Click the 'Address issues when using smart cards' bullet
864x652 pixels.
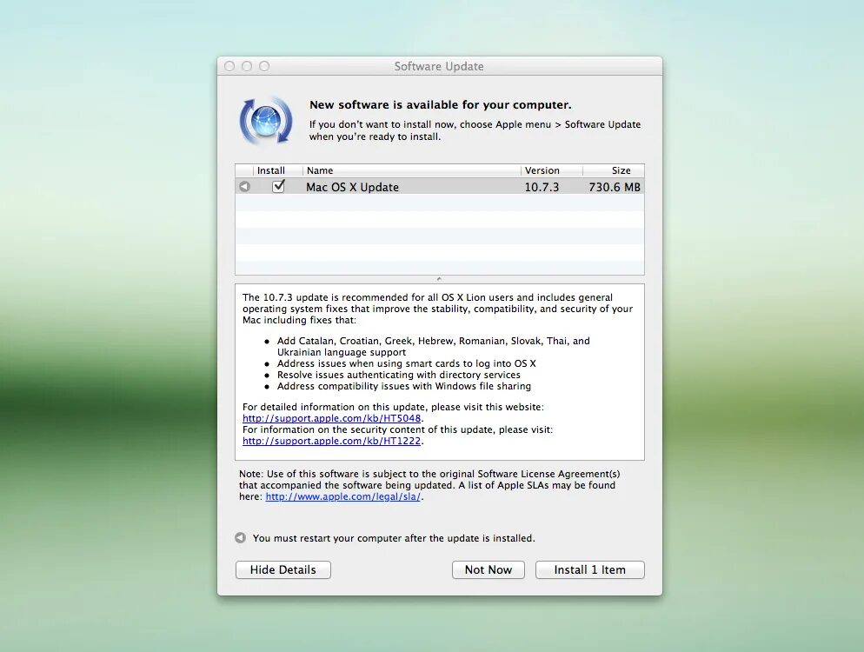[x=407, y=363]
